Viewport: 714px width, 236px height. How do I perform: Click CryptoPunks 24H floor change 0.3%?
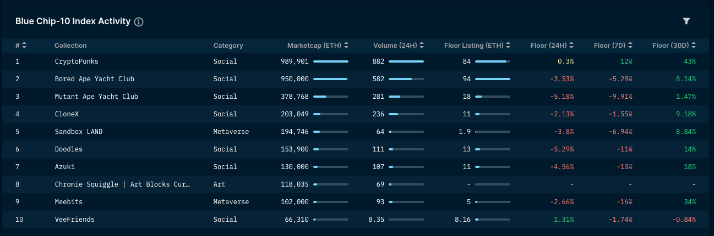565,61
